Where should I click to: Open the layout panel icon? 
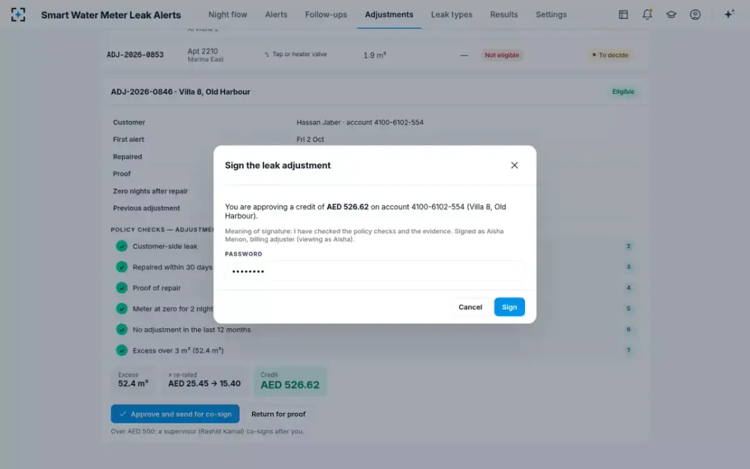623,14
